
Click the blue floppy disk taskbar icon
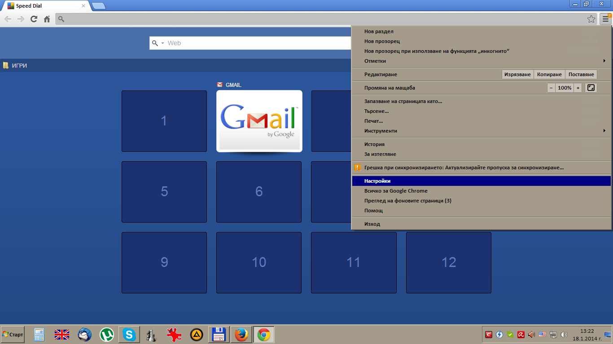tap(219, 335)
